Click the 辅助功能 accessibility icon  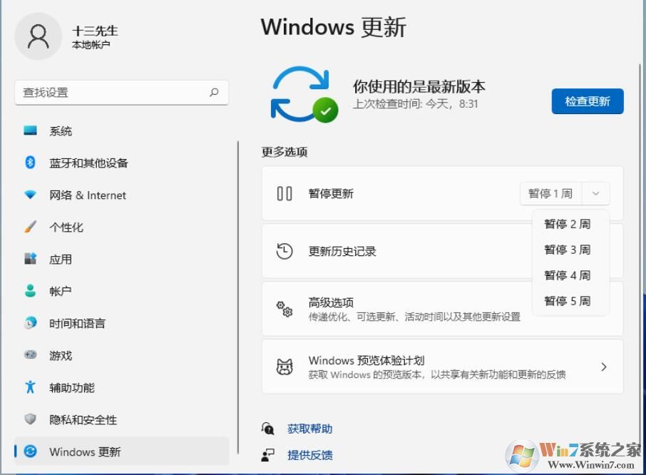29,387
